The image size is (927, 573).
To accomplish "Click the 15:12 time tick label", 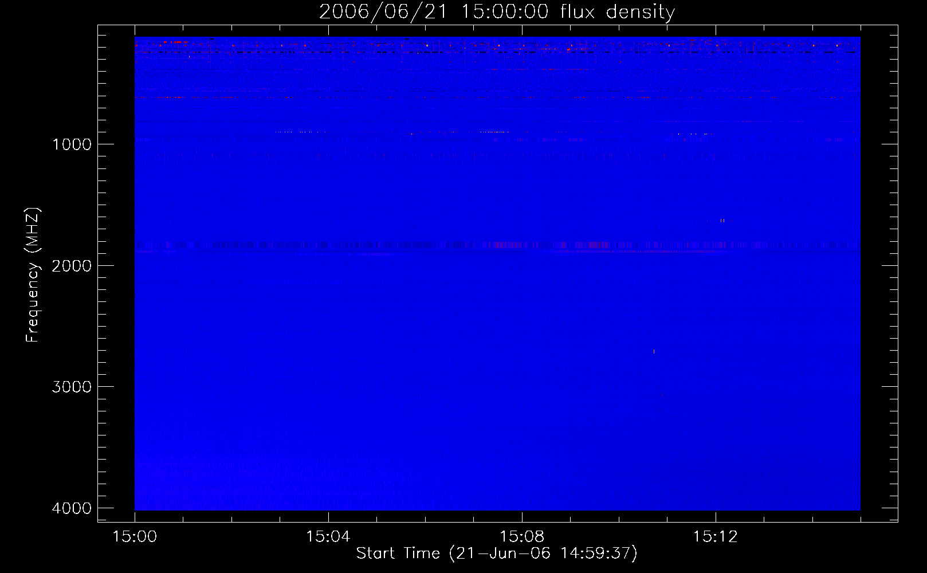I will (x=715, y=537).
